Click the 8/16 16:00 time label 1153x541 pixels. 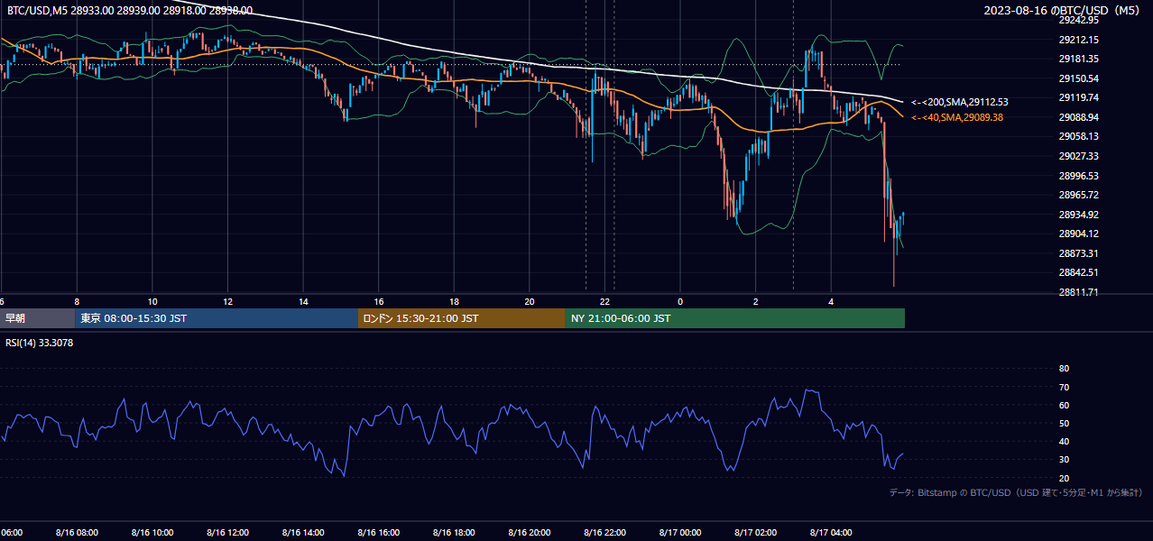(x=378, y=533)
